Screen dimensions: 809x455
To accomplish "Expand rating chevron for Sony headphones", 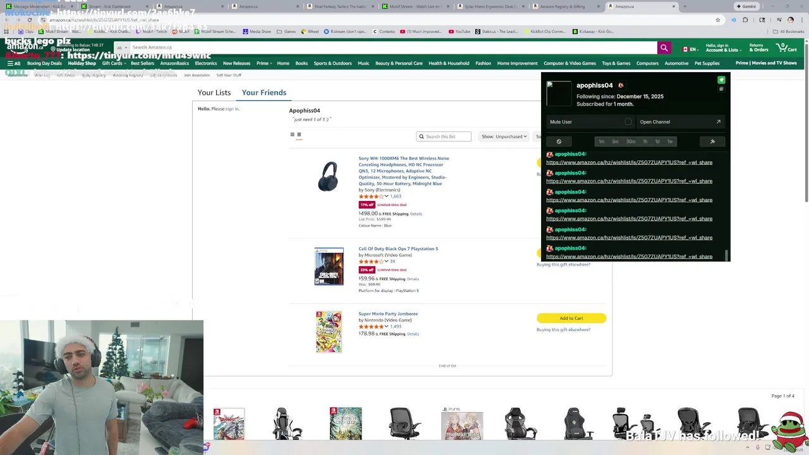I will coord(386,197).
